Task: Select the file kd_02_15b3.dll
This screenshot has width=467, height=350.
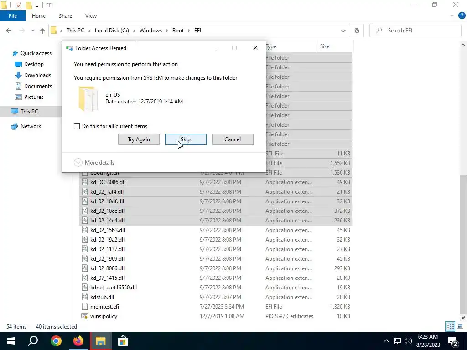Action: point(108,230)
